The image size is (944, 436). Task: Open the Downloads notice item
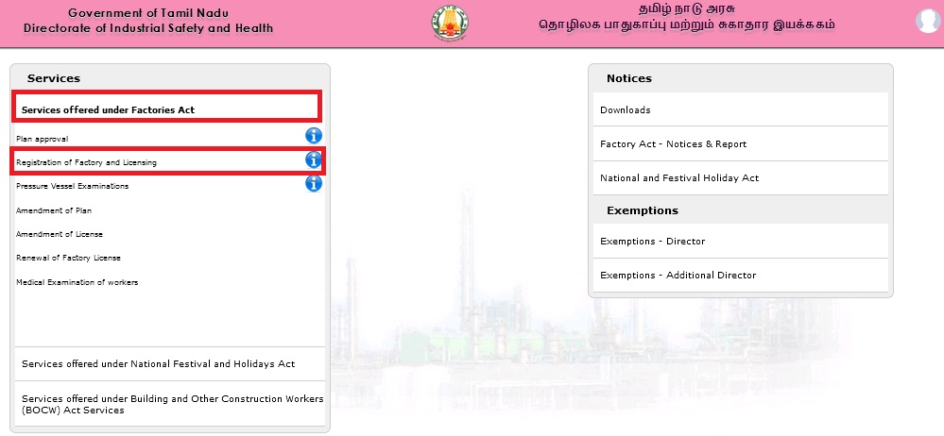[741, 109]
